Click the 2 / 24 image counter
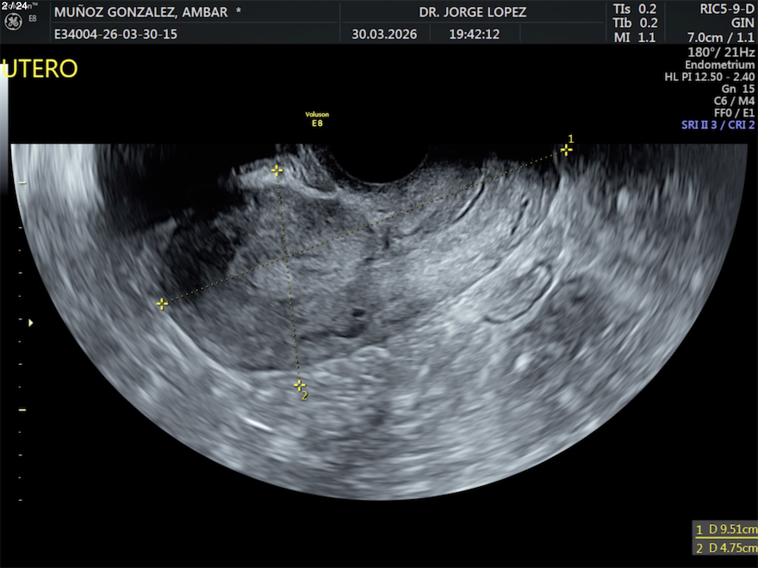 coord(14,6)
